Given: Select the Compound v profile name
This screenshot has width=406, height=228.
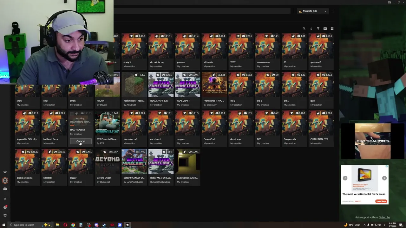Looking at the screenshot, I should coord(290,139).
